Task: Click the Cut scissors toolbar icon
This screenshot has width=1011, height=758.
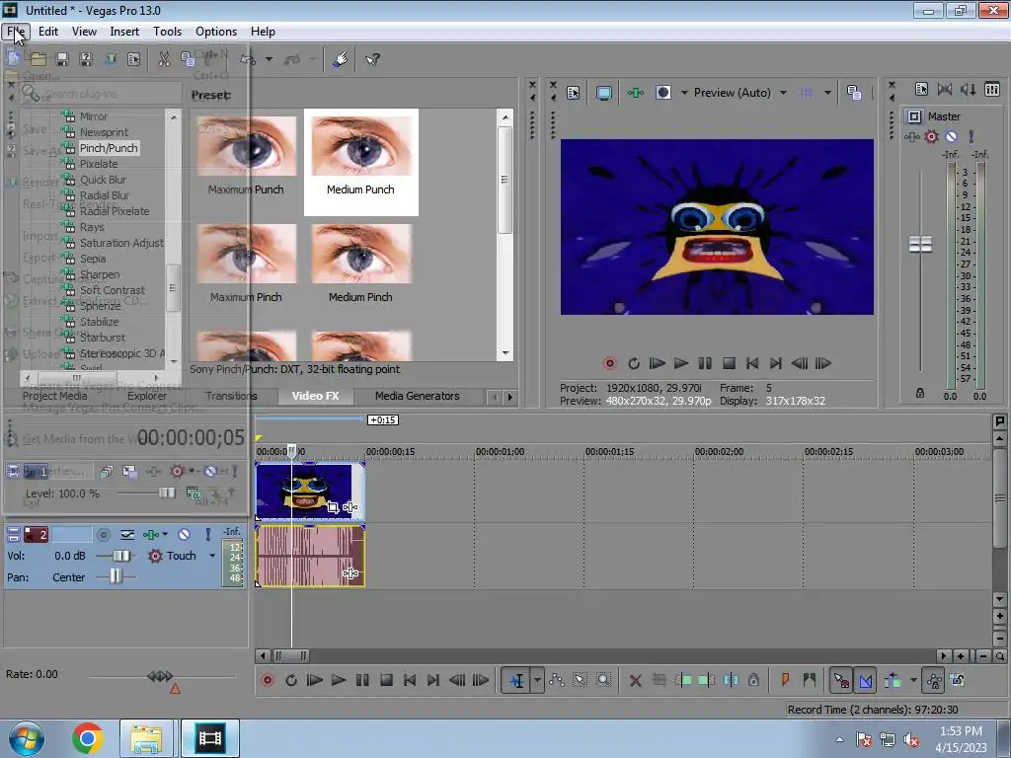Action: point(164,59)
